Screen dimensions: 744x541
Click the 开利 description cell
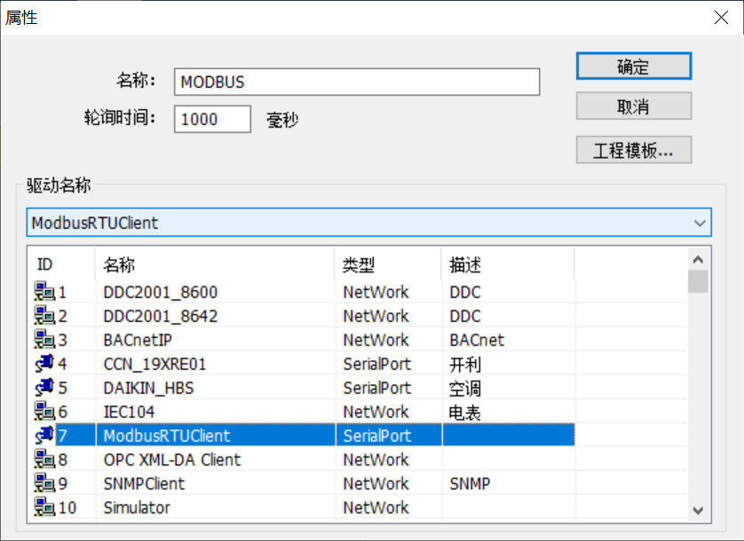(x=465, y=365)
